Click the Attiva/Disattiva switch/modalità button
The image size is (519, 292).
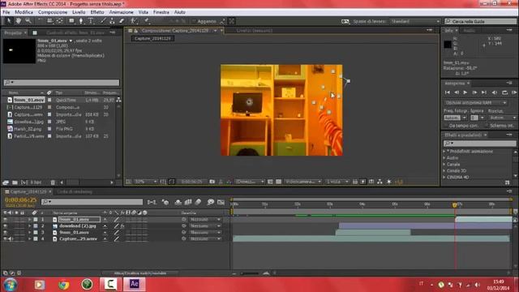coord(140,273)
